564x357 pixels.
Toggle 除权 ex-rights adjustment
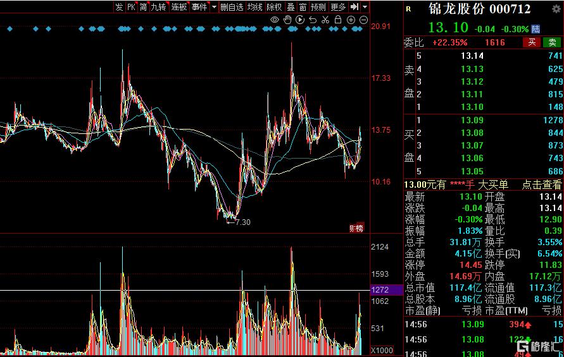pyautogui.click(x=274, y=7)
